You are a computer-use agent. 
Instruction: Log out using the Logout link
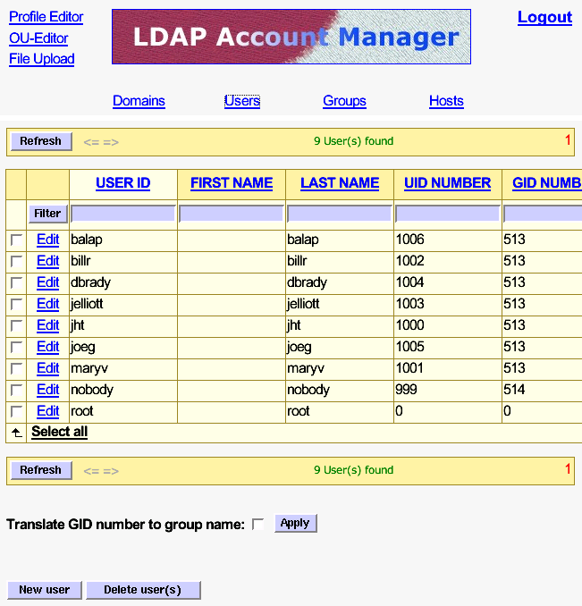(544, 17)
